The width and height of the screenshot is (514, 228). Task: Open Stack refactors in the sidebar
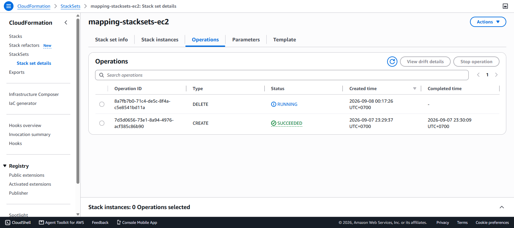[x=24, y=45]
